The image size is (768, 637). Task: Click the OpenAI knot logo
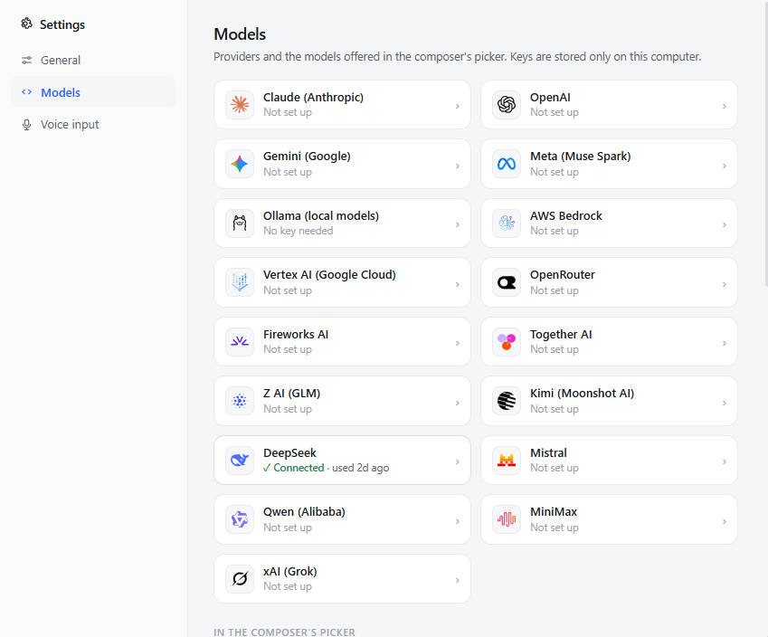[x=507, y=104]
